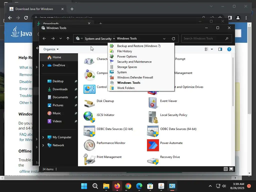
Task: Select Control Panel icon
Action: [89, 89]
